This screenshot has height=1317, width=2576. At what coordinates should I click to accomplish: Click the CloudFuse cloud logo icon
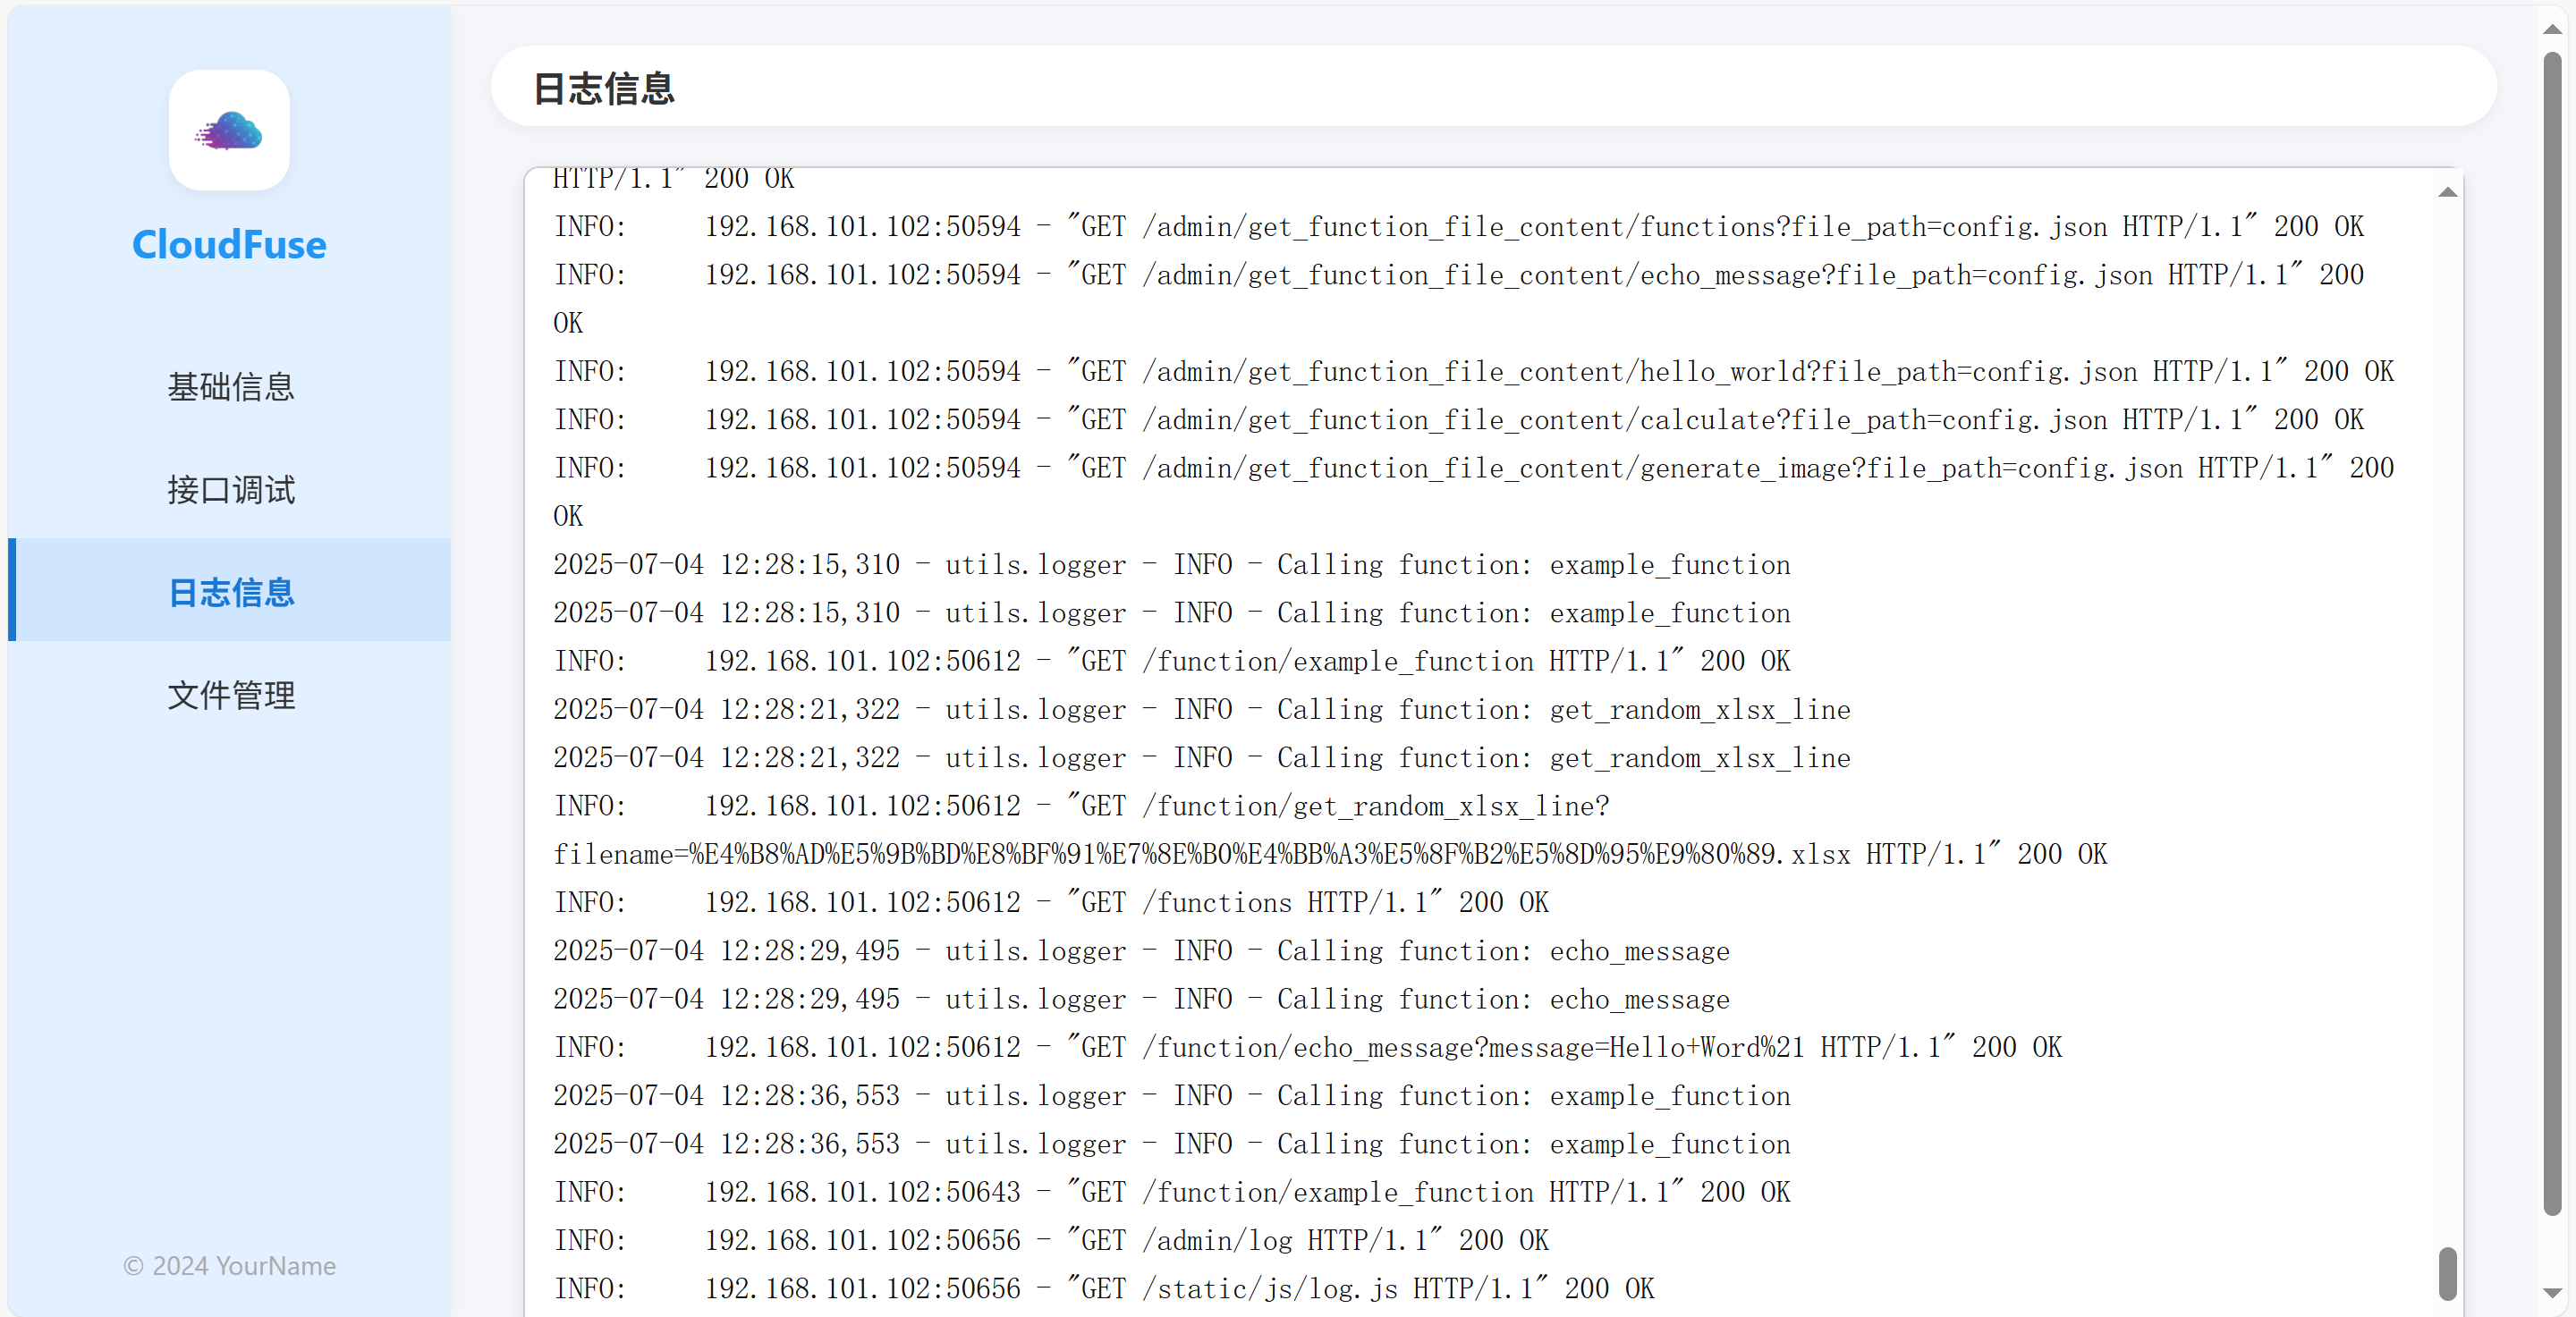pyautogui.click(x=229, y=131)
